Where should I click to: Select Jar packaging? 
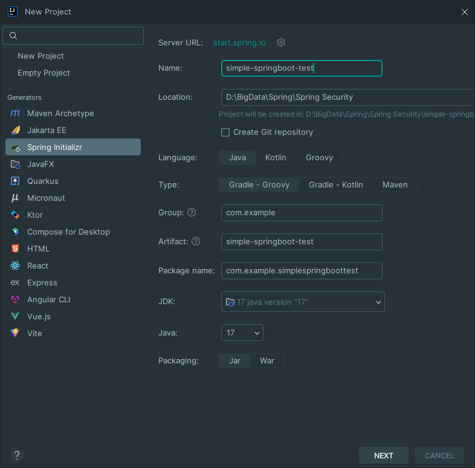[234, 361]
